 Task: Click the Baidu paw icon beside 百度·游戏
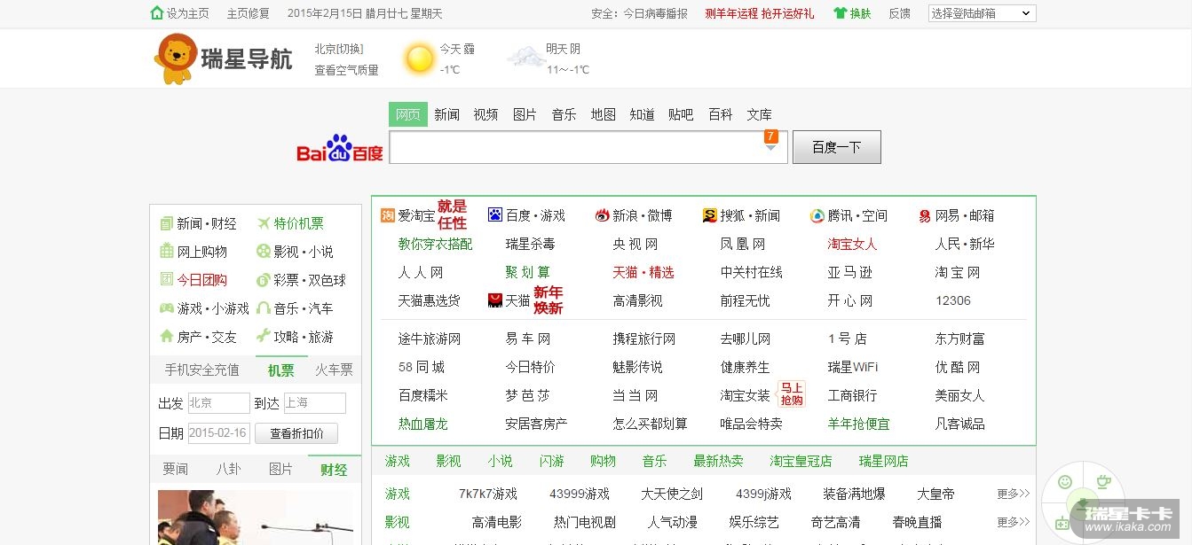(495, 215)
